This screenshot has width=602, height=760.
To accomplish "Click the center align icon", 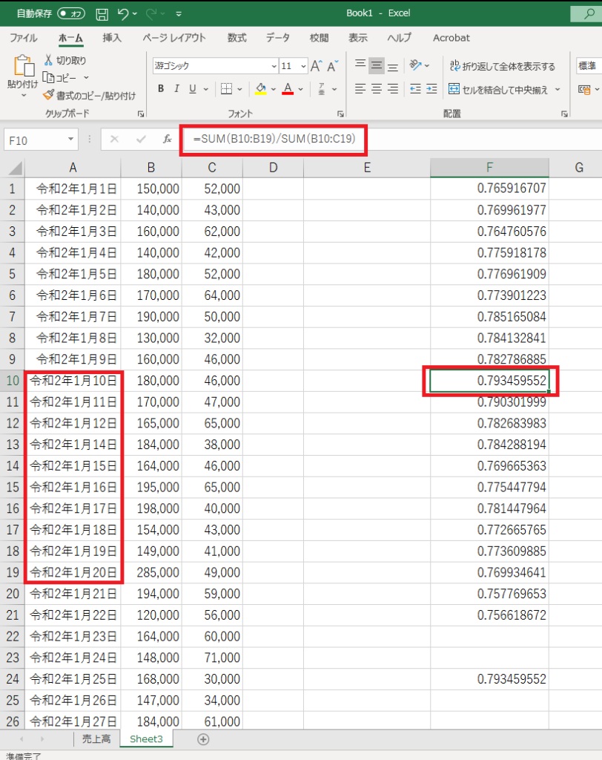I will (376, 89).
